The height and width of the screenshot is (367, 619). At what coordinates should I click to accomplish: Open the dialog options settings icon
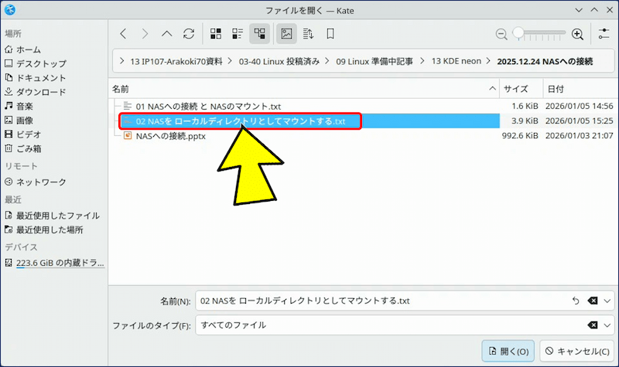coord(604,34)
